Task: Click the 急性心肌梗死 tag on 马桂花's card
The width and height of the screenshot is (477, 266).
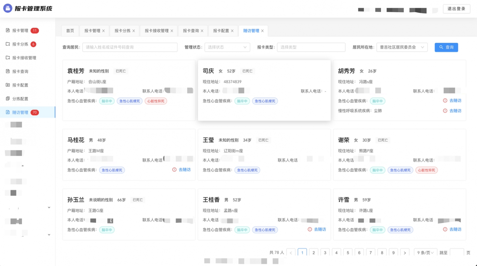Action: click(112, 170)
